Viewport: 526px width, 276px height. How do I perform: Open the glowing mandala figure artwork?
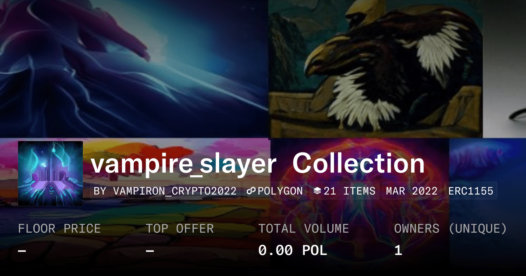click(359, 207)
